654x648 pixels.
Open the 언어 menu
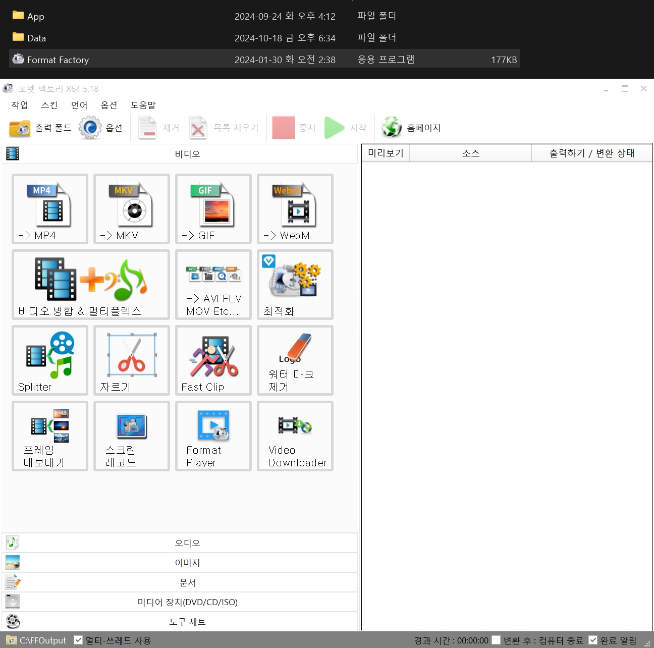pos(79,105)
